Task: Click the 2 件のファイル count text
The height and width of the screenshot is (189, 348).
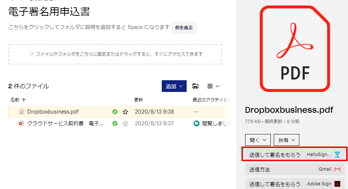Action: 29,86
